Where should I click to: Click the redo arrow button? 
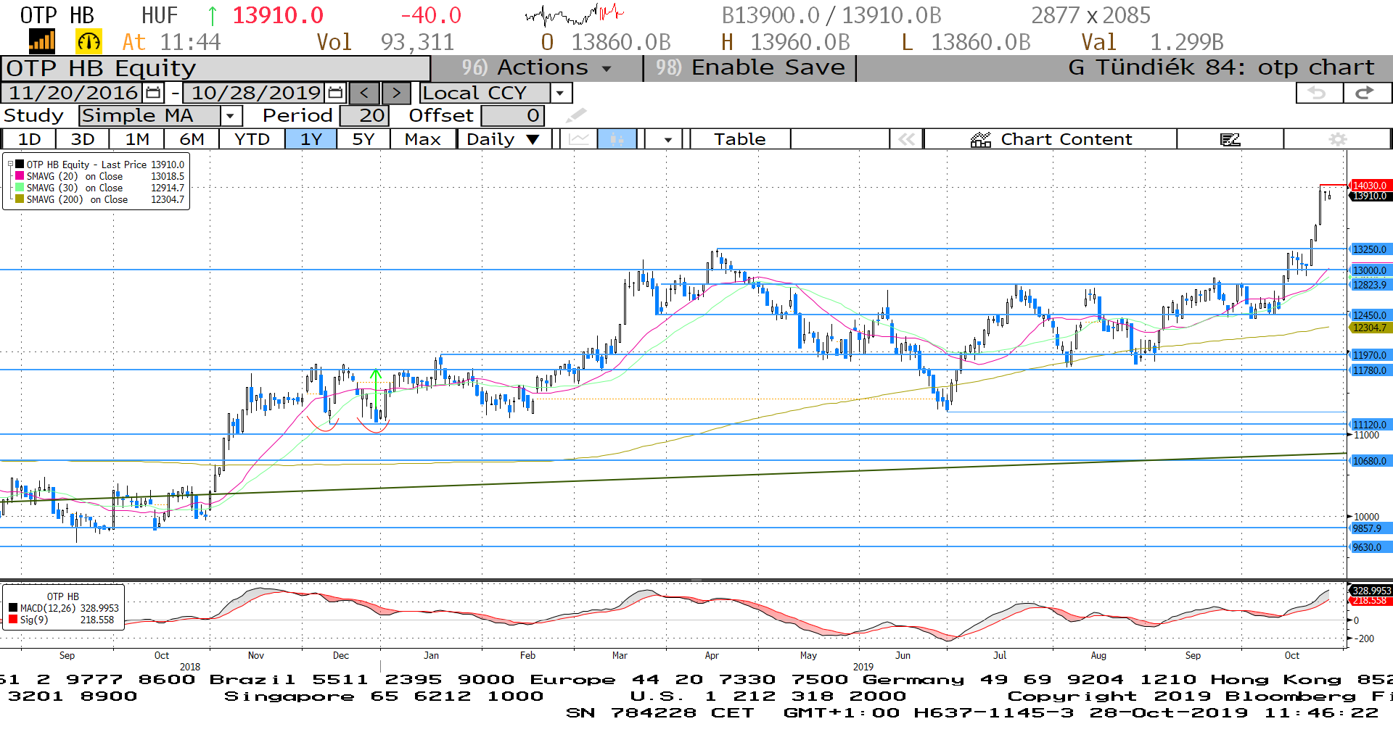pyautogui.click(x=1366, y=93)
